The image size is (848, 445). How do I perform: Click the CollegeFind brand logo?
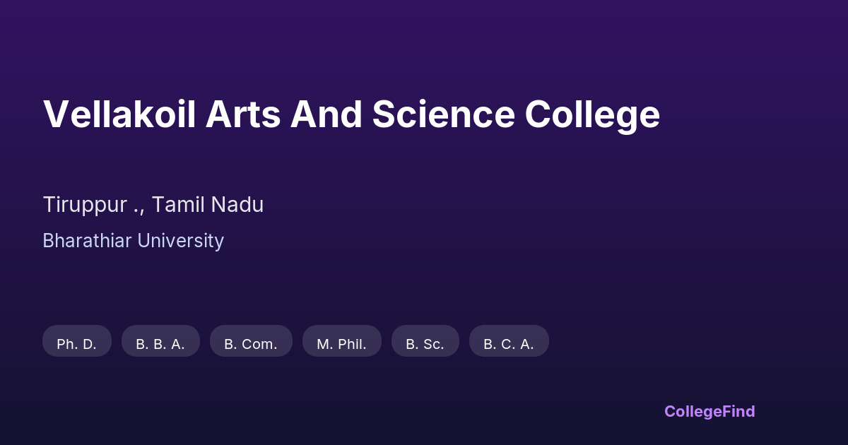click(x=709, y=411)
